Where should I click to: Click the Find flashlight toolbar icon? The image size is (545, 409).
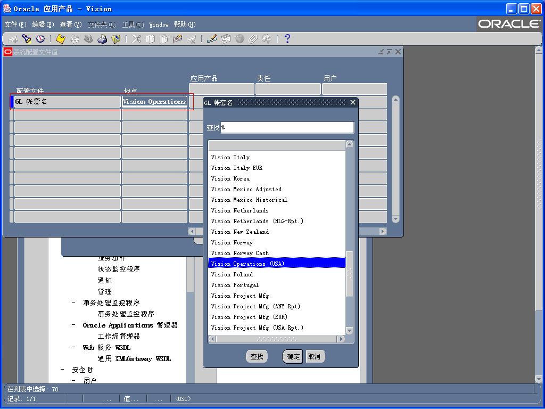27,39
